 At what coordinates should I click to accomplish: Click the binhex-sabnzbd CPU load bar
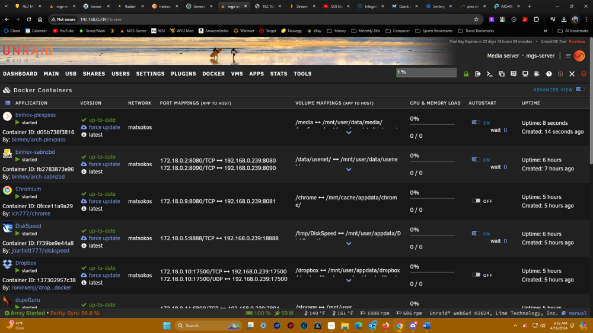coord(432,161)
